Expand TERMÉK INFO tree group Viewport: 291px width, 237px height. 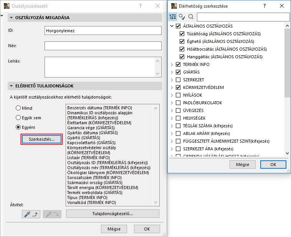click(172, 64)
